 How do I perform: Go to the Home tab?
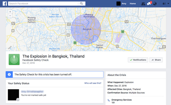(x=133, y=4)
